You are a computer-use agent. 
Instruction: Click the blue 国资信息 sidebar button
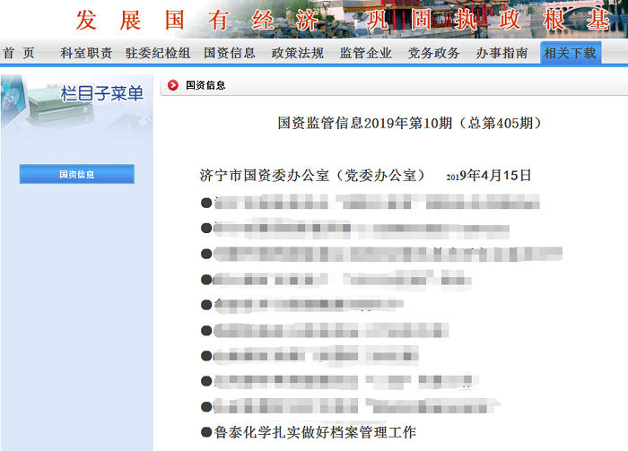tap(77, 174)
